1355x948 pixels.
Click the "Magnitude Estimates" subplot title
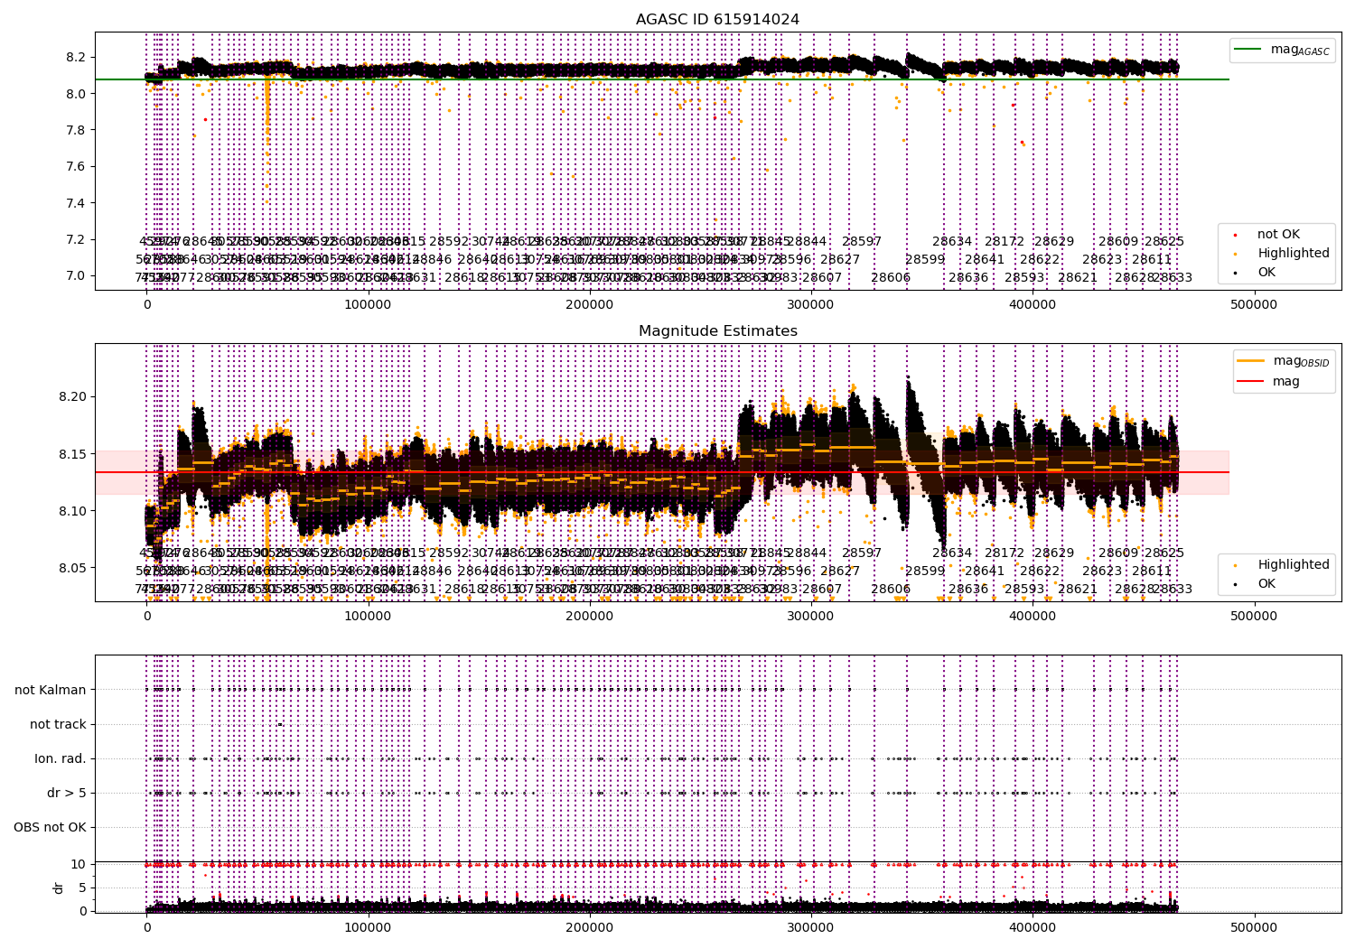717,331
